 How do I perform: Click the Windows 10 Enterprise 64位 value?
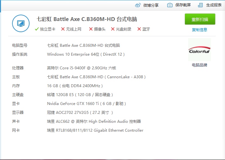click(86, 54)
